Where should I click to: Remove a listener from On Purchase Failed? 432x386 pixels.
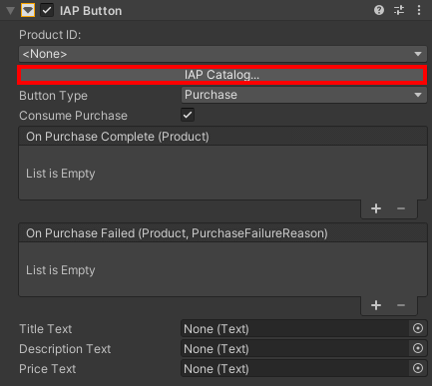click(401, 305)
